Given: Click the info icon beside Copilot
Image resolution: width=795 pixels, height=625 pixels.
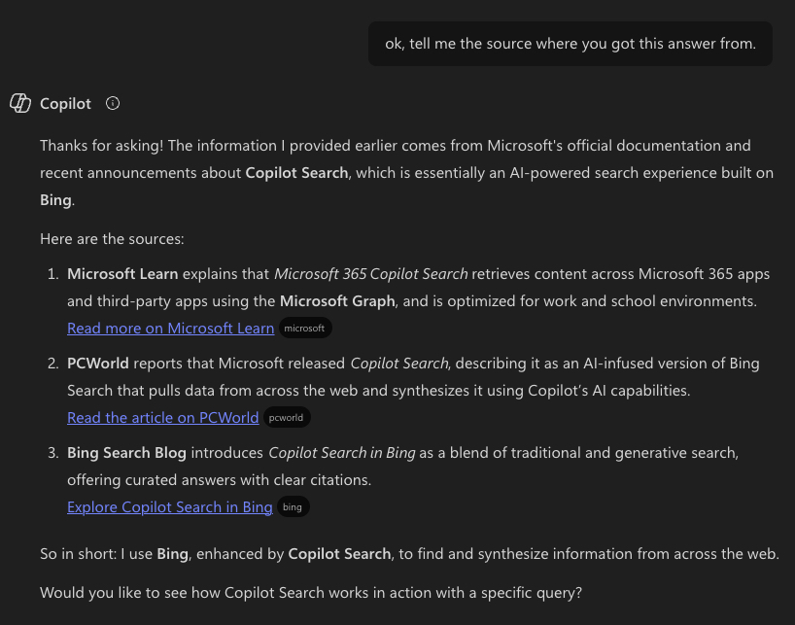Looking at the screenshot, I should (x=113, y=103).
